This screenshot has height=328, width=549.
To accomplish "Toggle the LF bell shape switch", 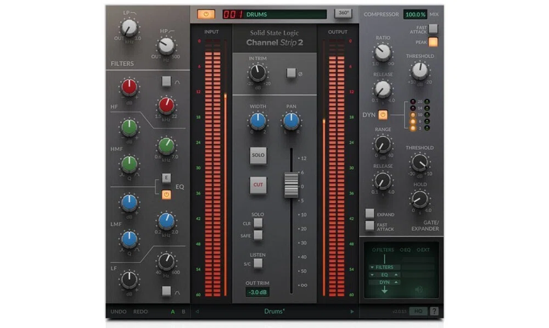I will pos(166,291).
